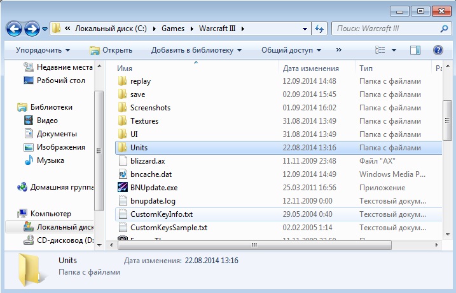Select BNUpdate.exe file name

pyautogui.click(x=154, y=188)
